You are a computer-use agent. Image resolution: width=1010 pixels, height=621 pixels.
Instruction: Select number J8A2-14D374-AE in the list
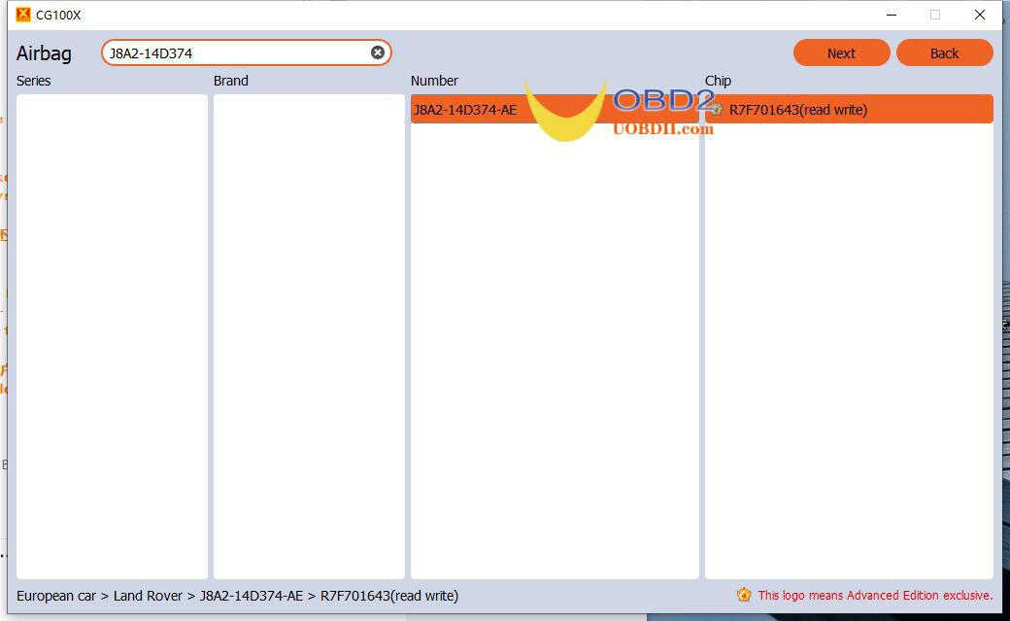point(554,110)
